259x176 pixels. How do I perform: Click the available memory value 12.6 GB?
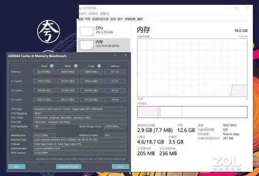pos(186,131)
